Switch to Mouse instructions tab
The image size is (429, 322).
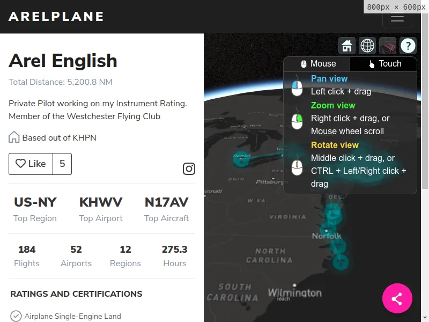point(317,64)
